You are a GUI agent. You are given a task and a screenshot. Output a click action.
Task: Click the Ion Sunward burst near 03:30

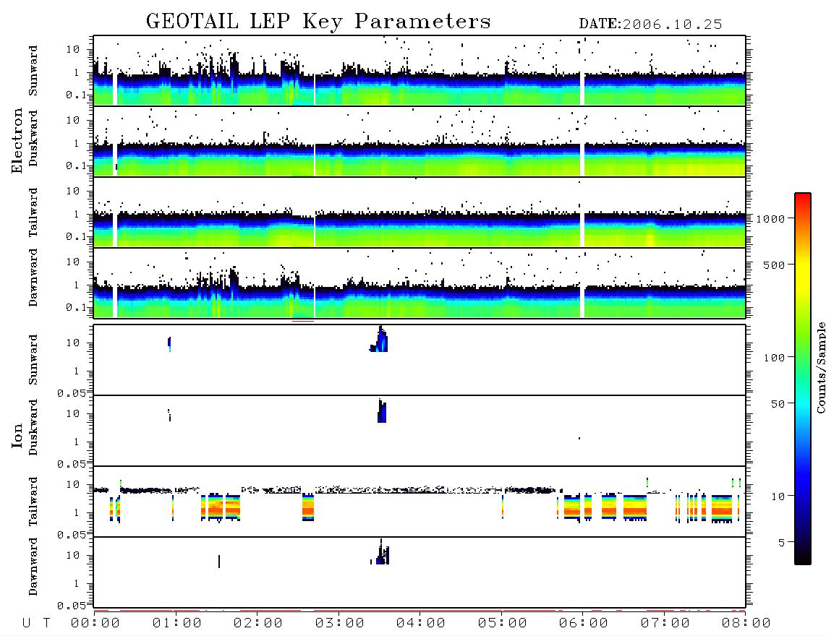coord(379,340)
